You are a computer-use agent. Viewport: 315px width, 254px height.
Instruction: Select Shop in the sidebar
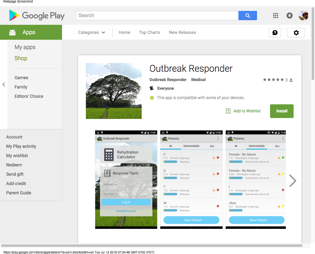(21, 58)
